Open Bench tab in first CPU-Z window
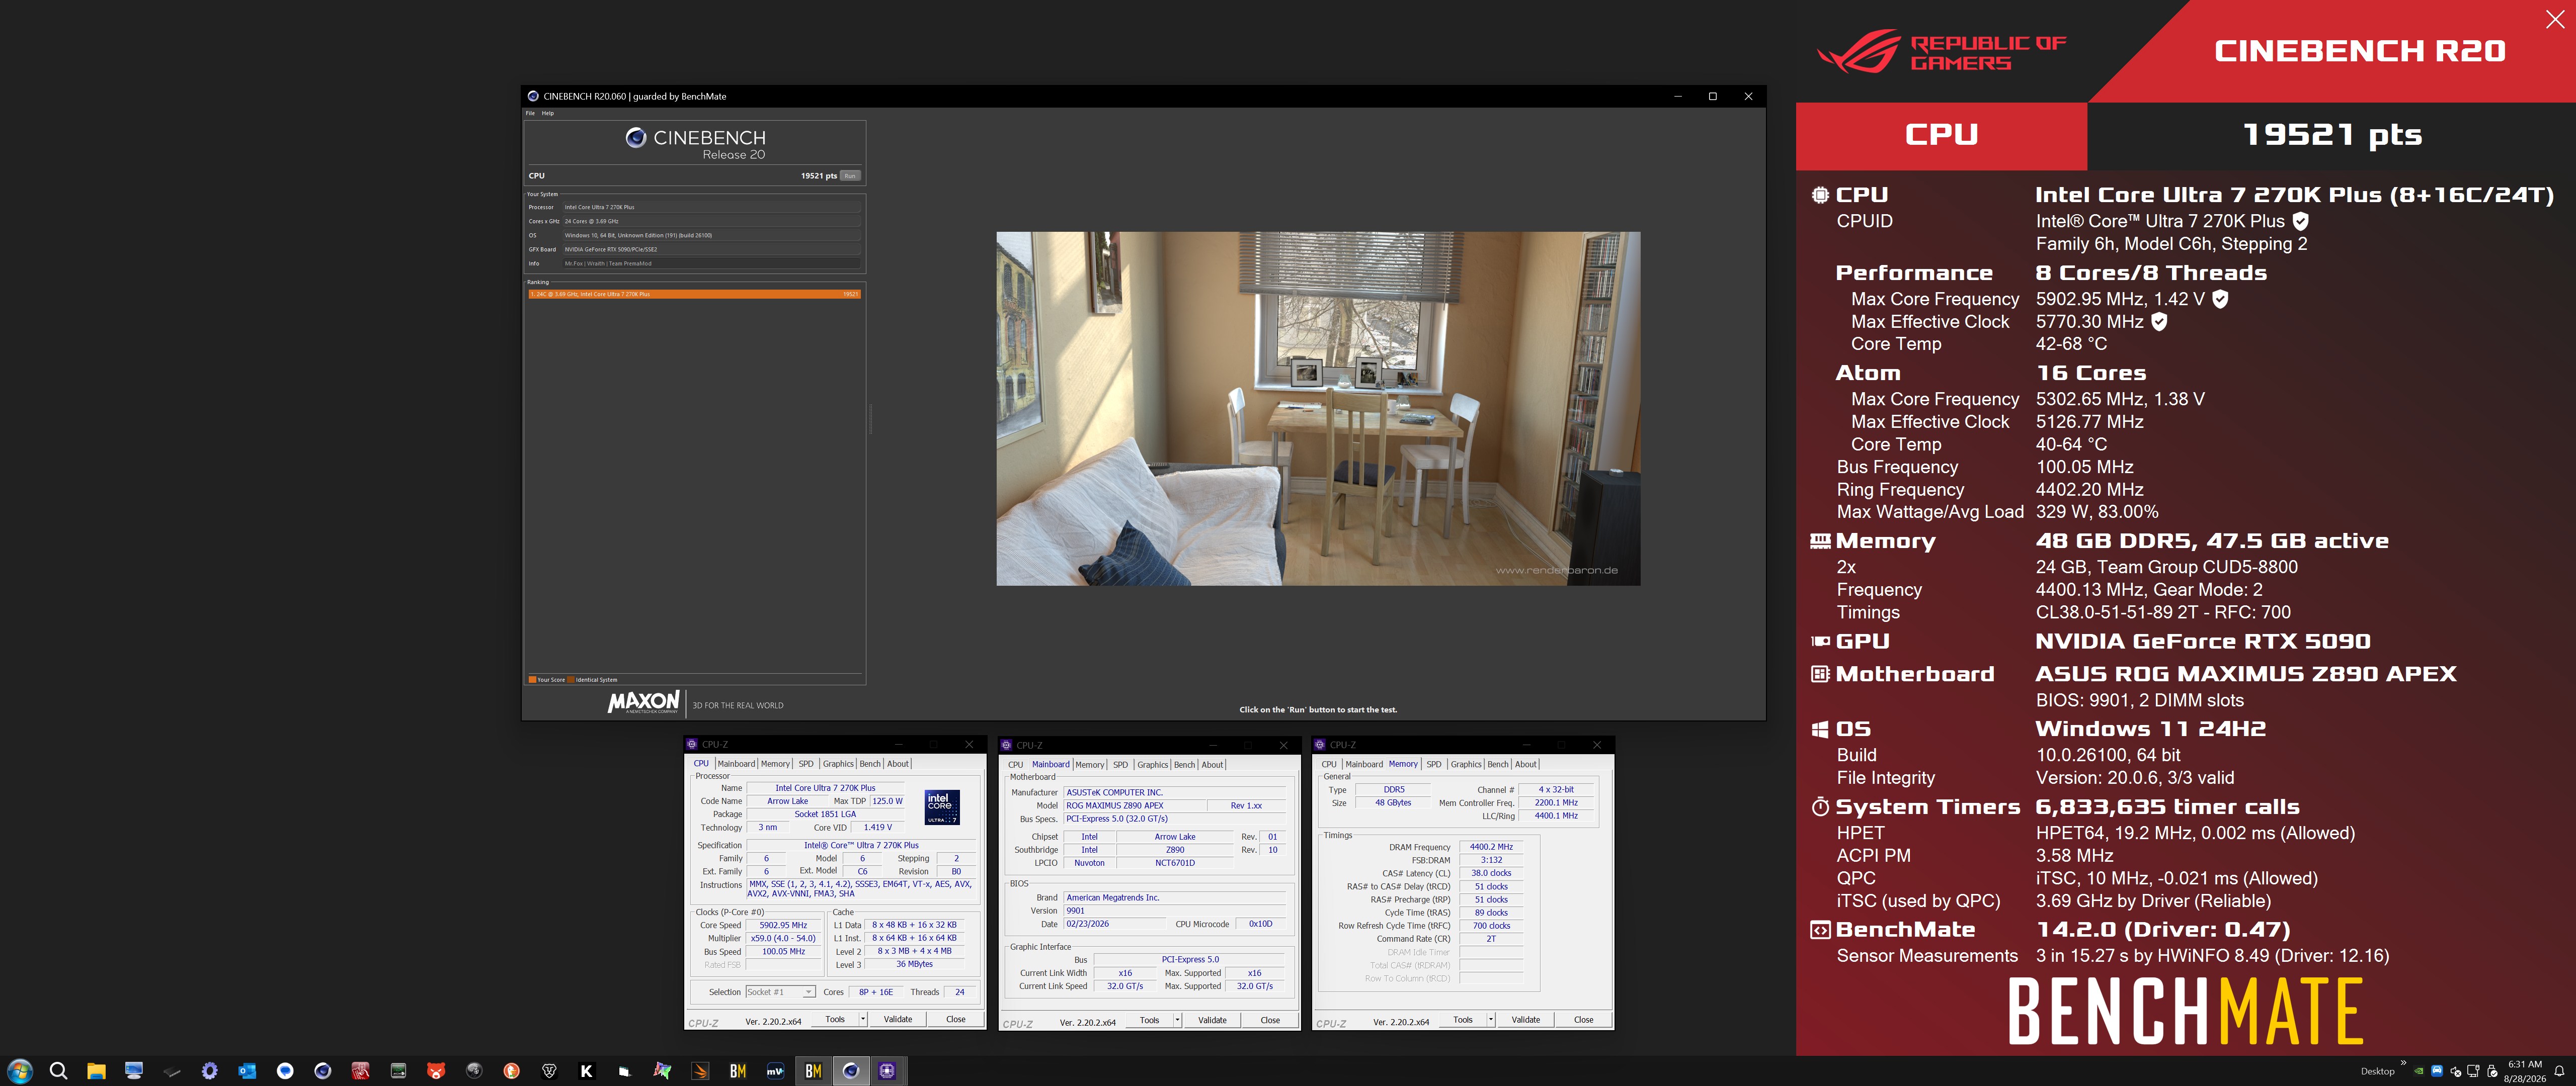2576x1086 pixels. (870, 763)
